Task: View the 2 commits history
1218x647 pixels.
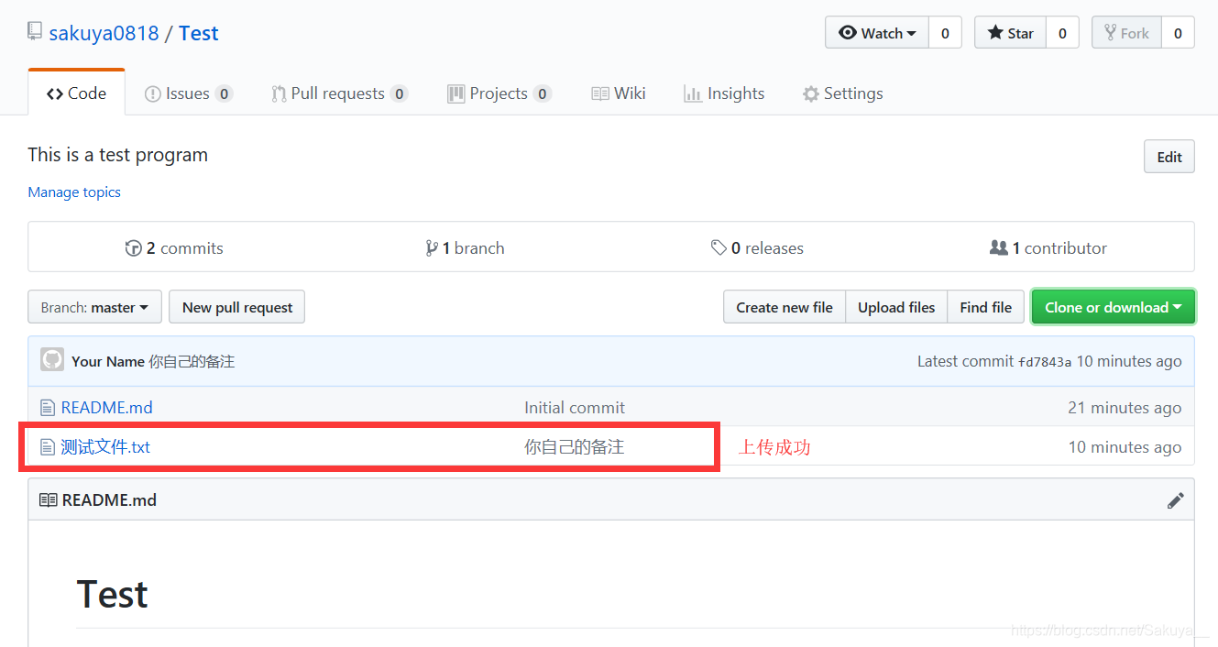Action: pos(174,248)
